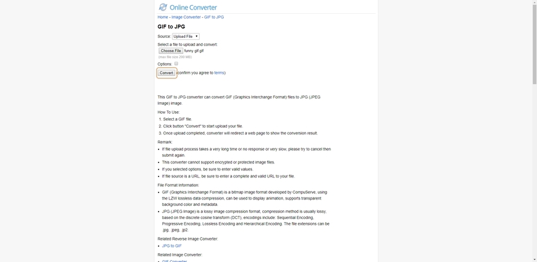Click the bold GIF to JPG page heading
Screen dimensions: 537x262
[171, 27]
